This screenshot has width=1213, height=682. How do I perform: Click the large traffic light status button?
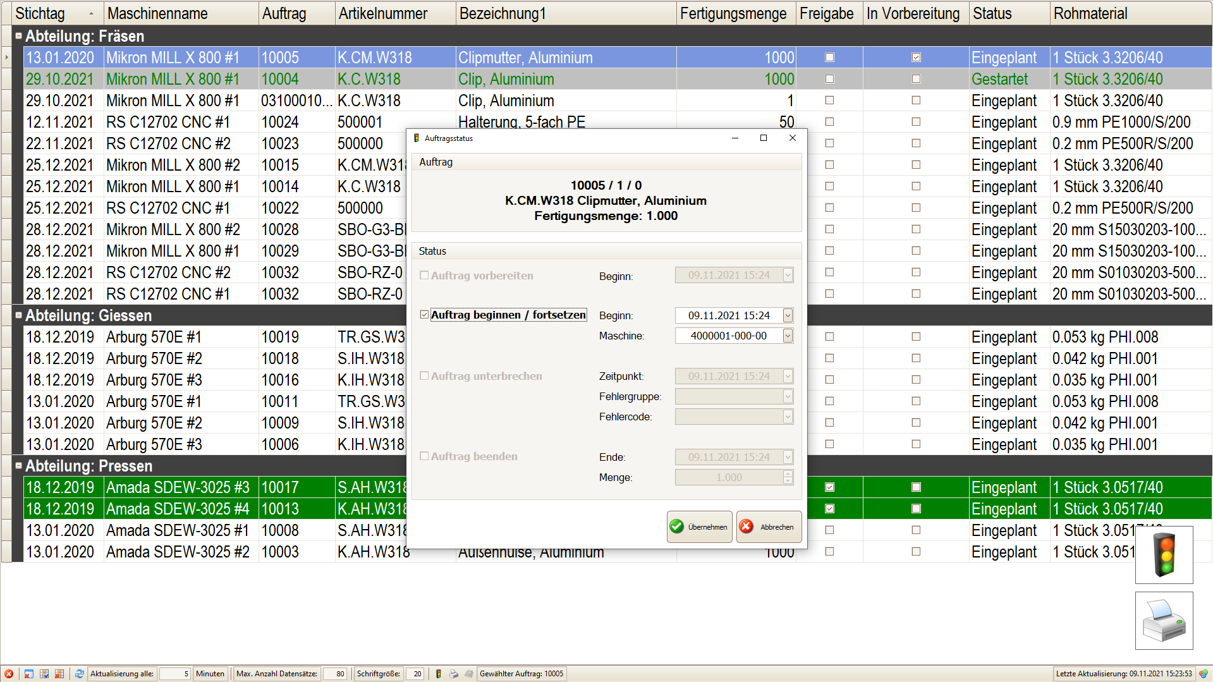pyautogui.click(x=1164, y=554)
